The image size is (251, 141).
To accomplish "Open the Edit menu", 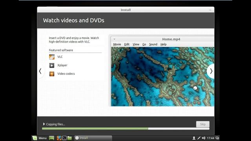I will [127, 44].
